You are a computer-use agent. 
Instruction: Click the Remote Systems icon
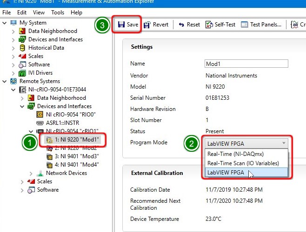(x=13, y=81)
